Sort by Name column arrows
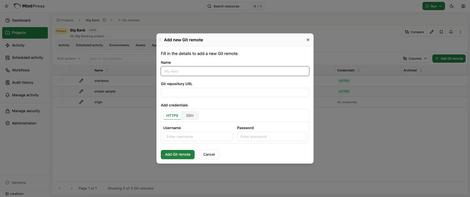This screenshot has height=197, width=470. click(x=107, y=70)
